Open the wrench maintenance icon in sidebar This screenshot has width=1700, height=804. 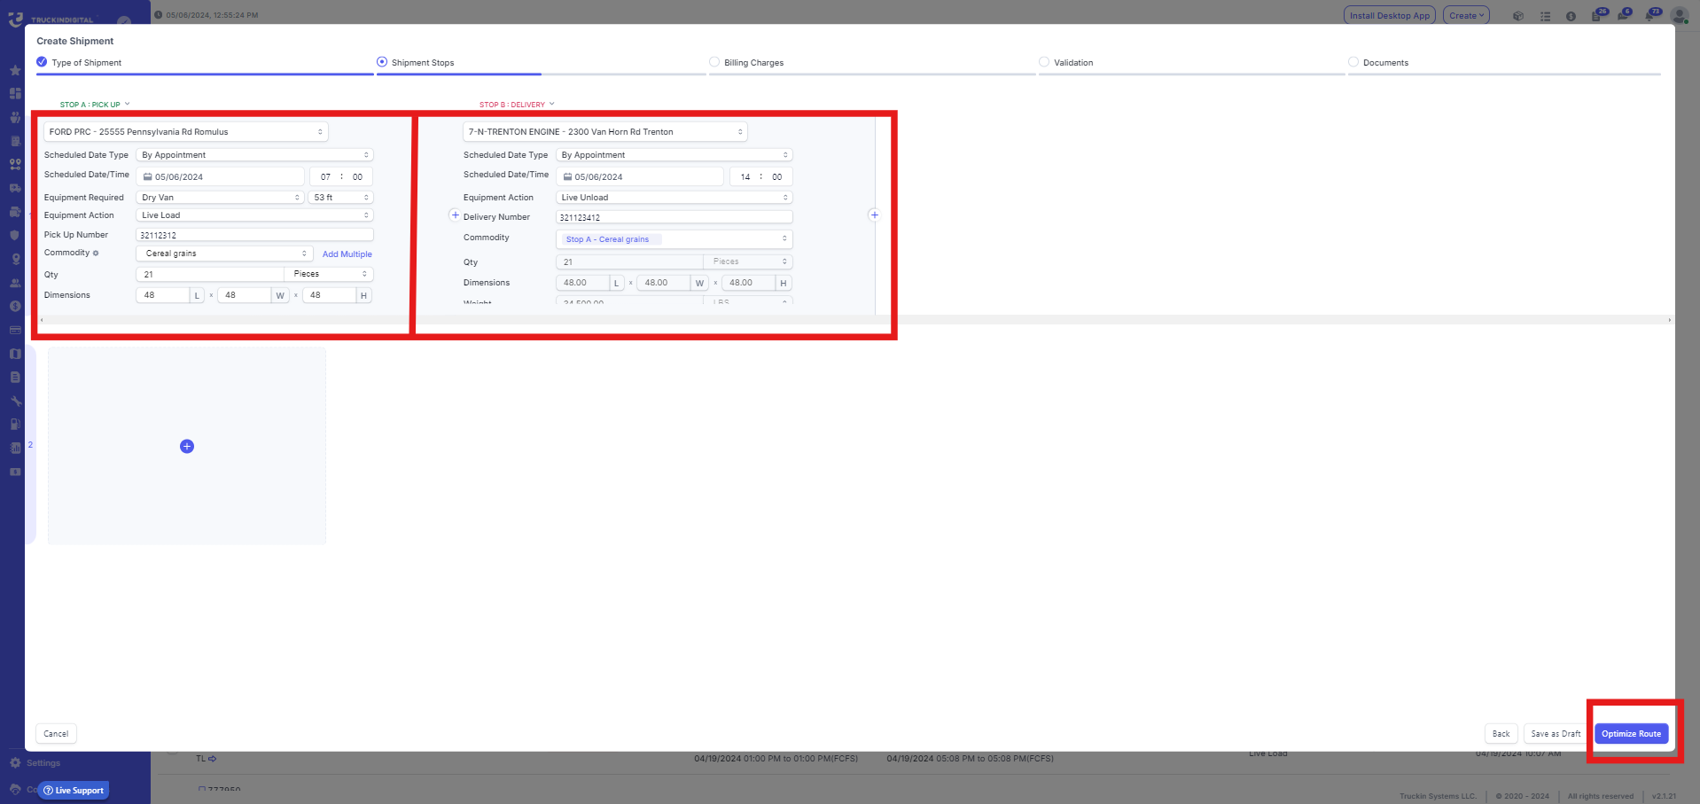click(15, 401)
